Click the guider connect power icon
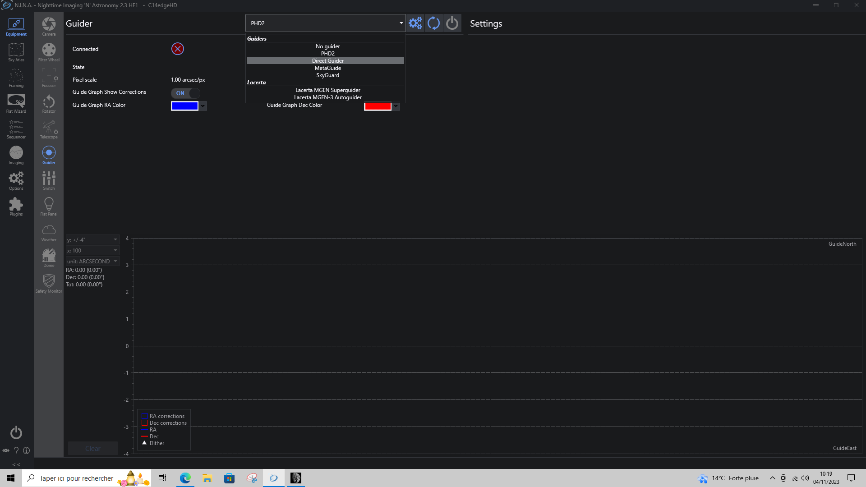866x487 pixels. click(452, 23)
